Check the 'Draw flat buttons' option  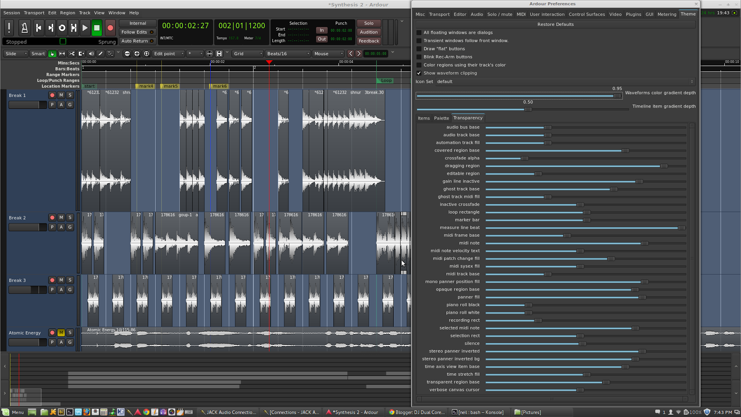click(419, 49)
